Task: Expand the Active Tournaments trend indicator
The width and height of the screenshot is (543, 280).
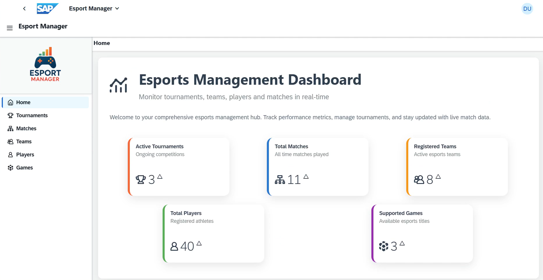Action: [159, 177]
